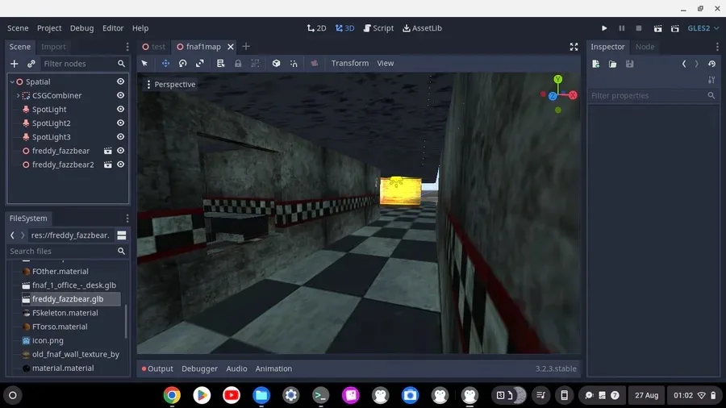Open Scene dock options three-dot menu
The image size is (726, 408).
127,47
